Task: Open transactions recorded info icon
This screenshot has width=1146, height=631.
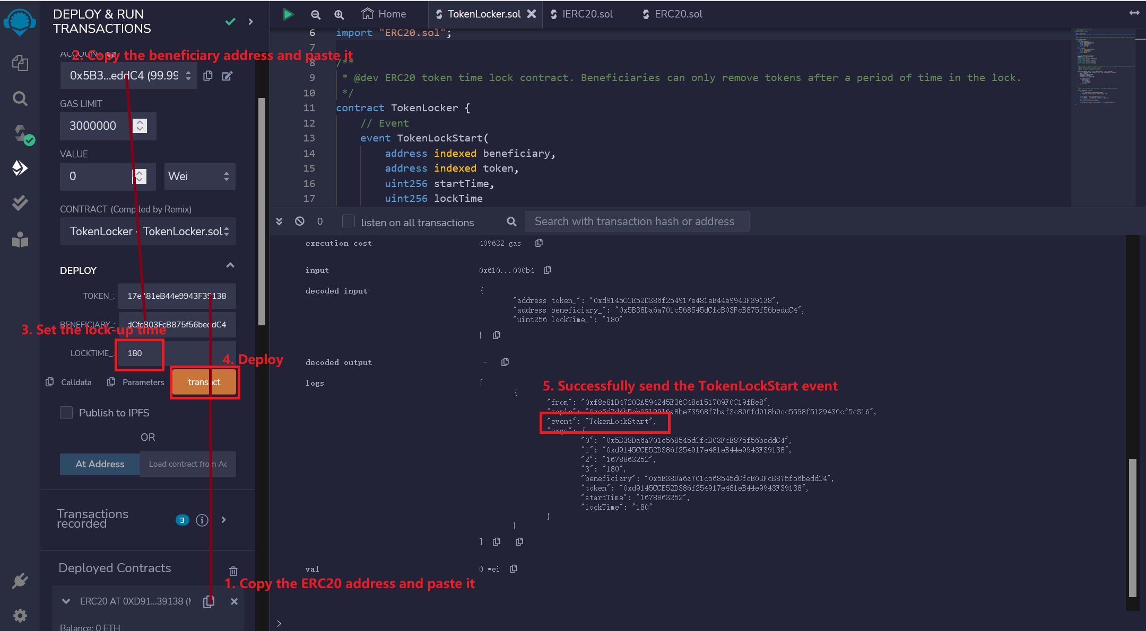Action: click(202, 520)
